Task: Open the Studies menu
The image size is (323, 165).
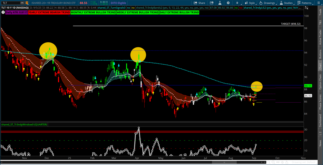Action: point(286,3)
